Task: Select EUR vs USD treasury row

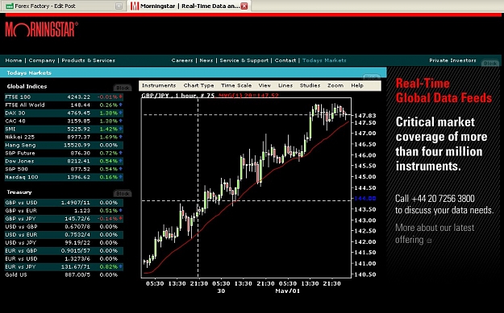Action: 64,259
